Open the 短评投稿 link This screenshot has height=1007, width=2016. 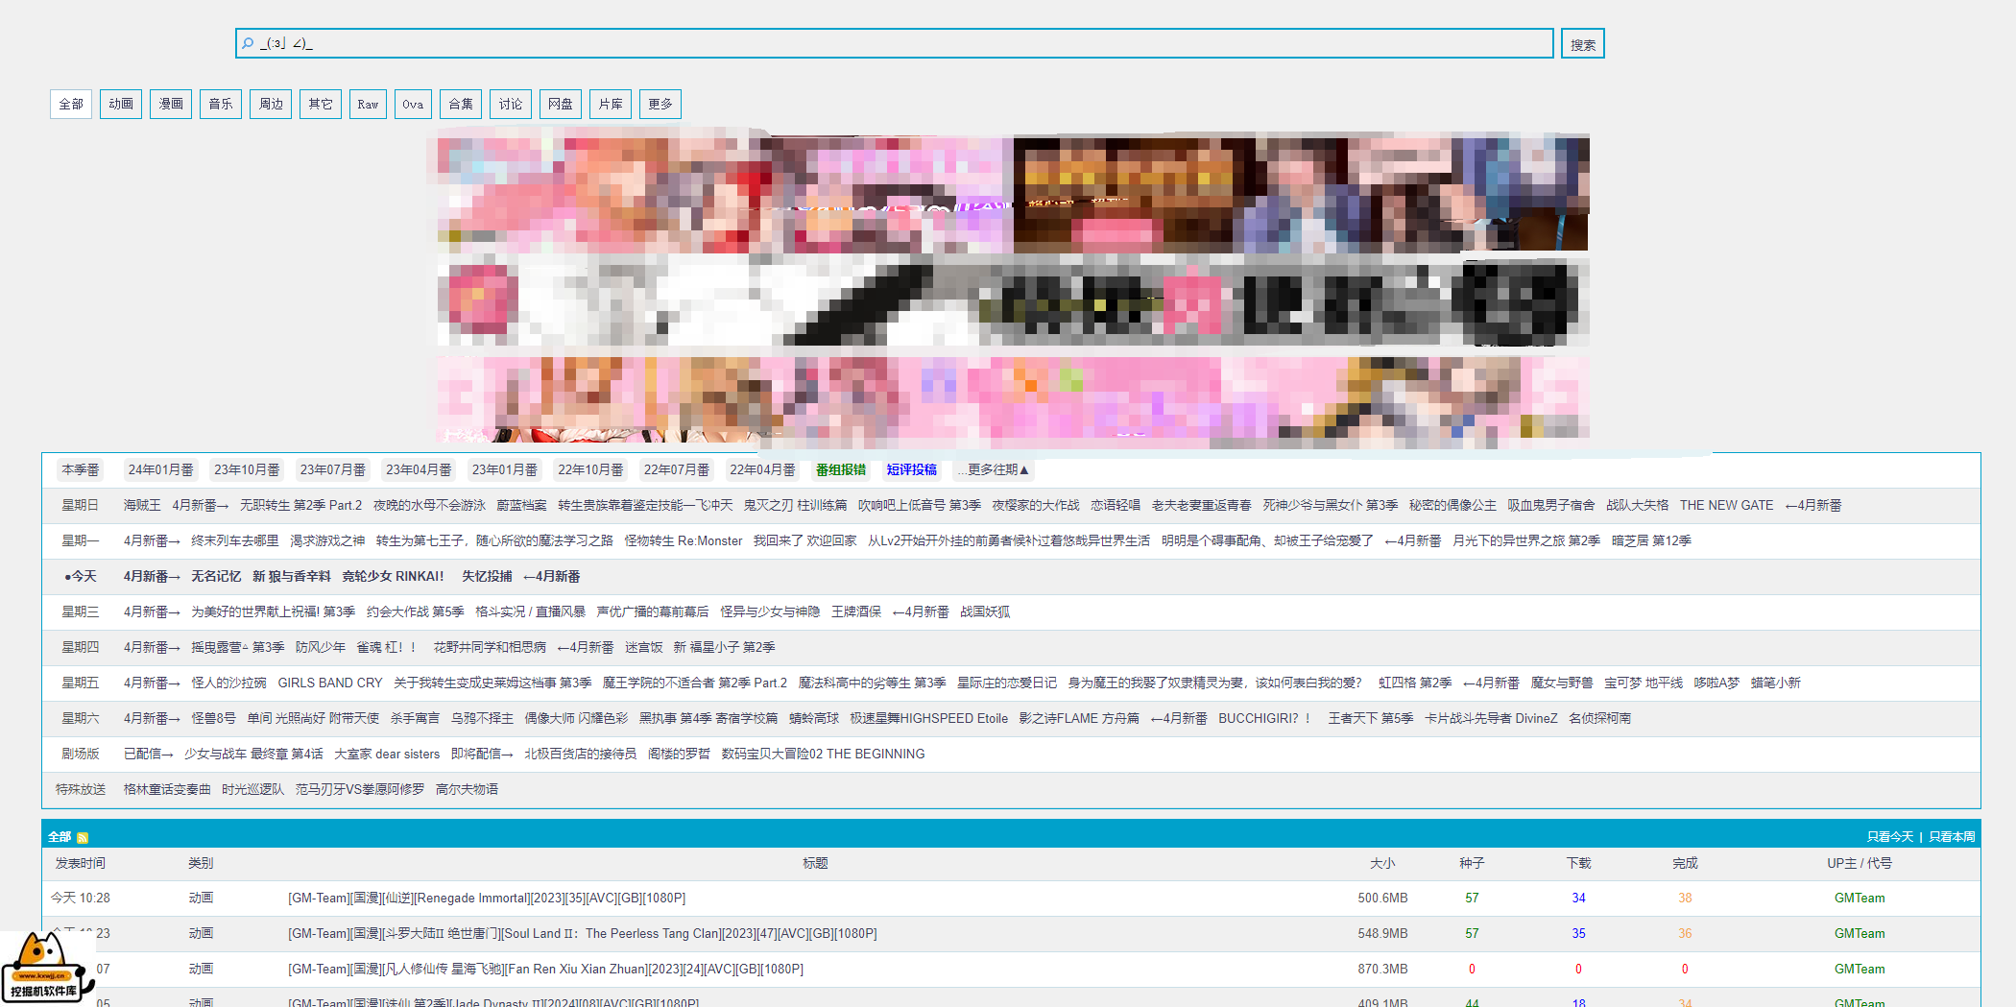[911, 470]
